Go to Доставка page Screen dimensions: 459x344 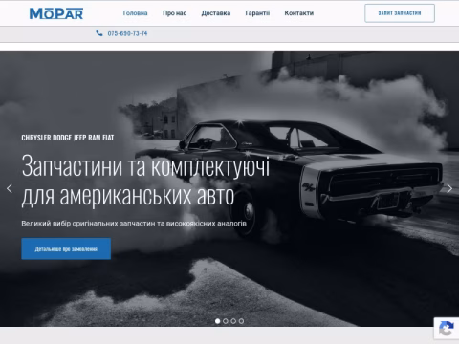[216, 13]
